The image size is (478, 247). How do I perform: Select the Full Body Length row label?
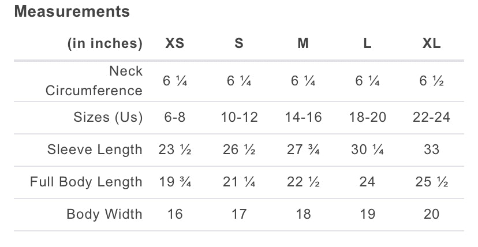click(x=86, y=182)
